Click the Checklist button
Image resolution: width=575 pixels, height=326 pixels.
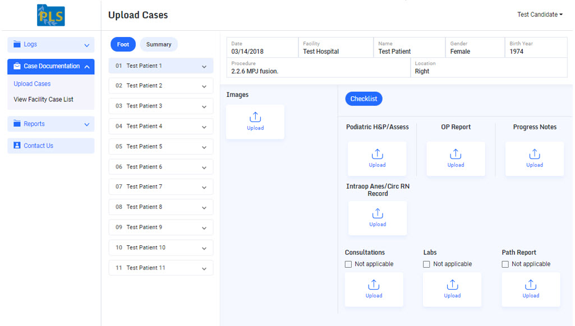[364, 99]
